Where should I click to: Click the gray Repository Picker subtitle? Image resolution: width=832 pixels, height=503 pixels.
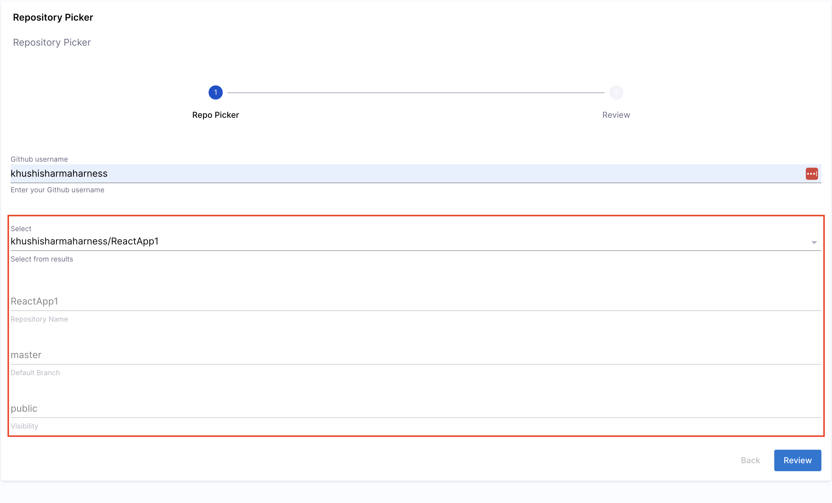click(x=52, y=42)
